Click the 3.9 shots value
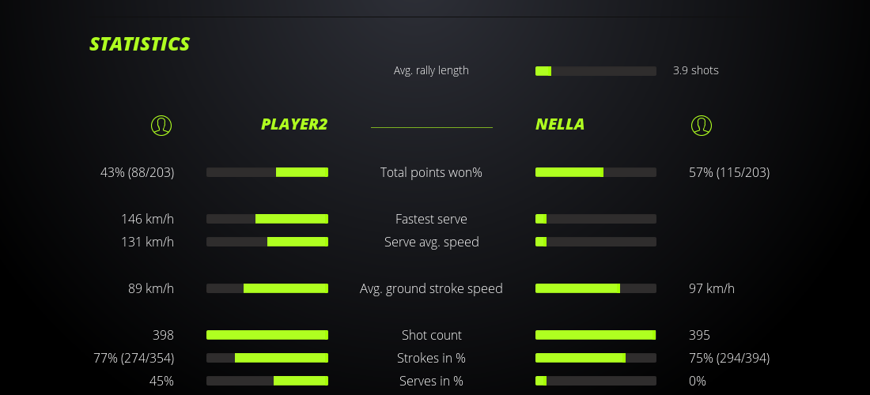 [x=696, y=70]
